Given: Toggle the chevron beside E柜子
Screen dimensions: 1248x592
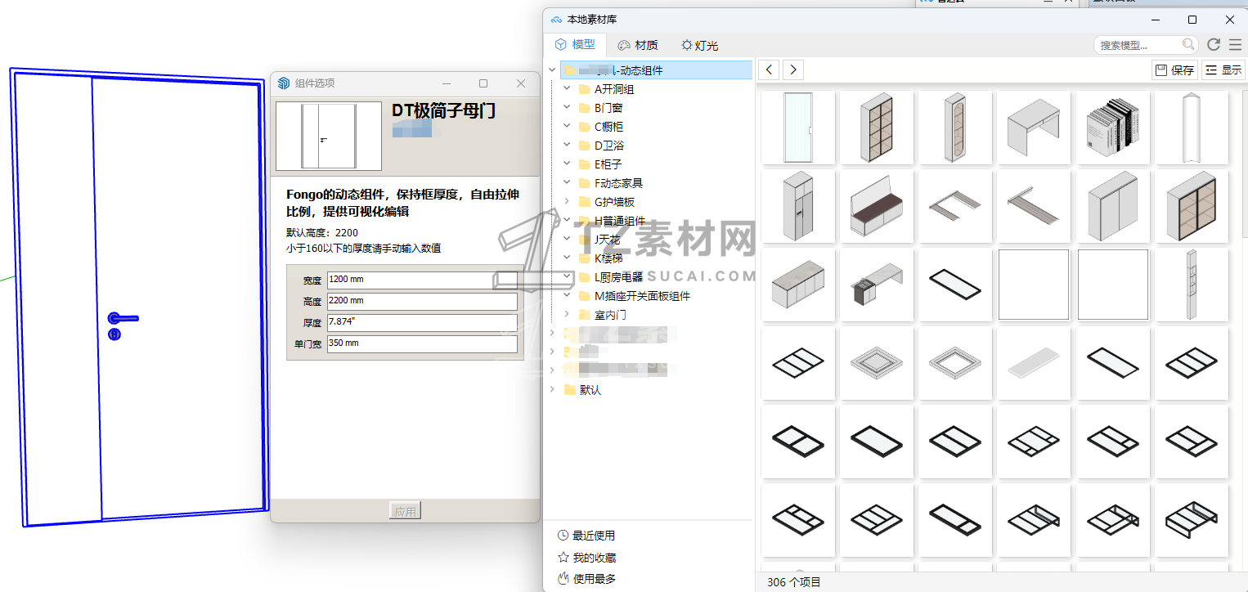Looking at the screenshot, I should [568, 164].
